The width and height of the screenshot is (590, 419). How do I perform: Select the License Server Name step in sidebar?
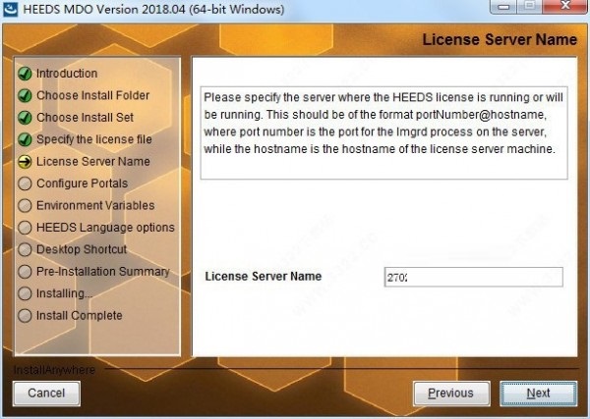pos(93,162)
